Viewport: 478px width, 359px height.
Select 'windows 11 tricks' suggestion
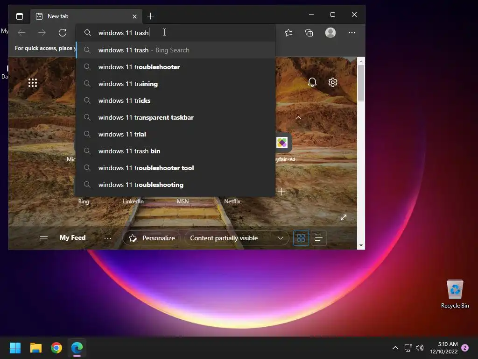coord(176,101)
